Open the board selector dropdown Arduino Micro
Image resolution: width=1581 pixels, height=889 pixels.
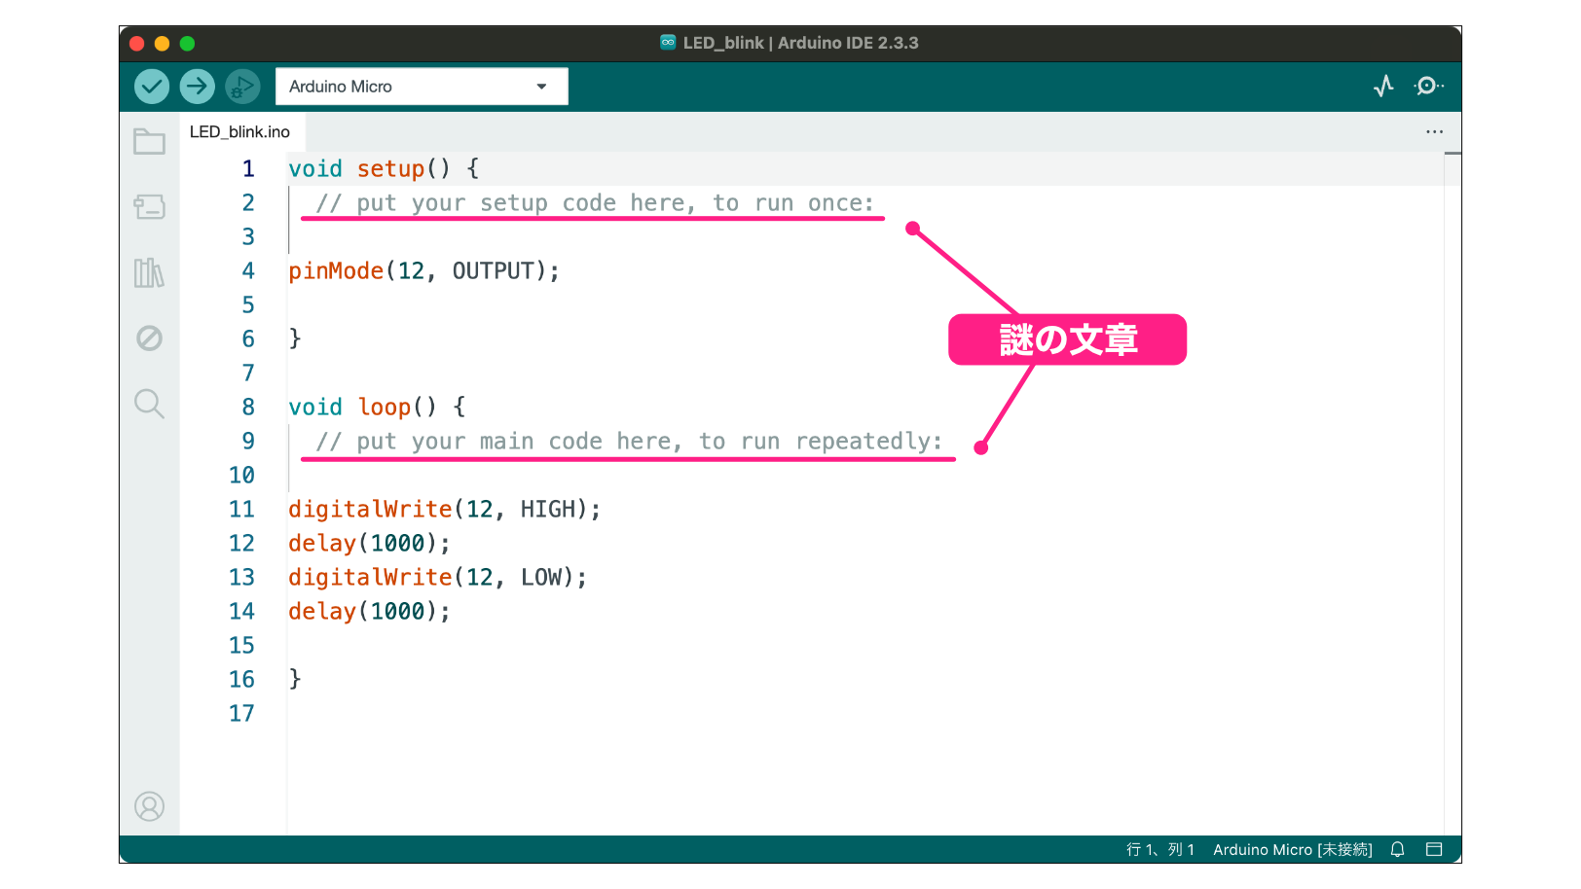click(x=422, y=87)
